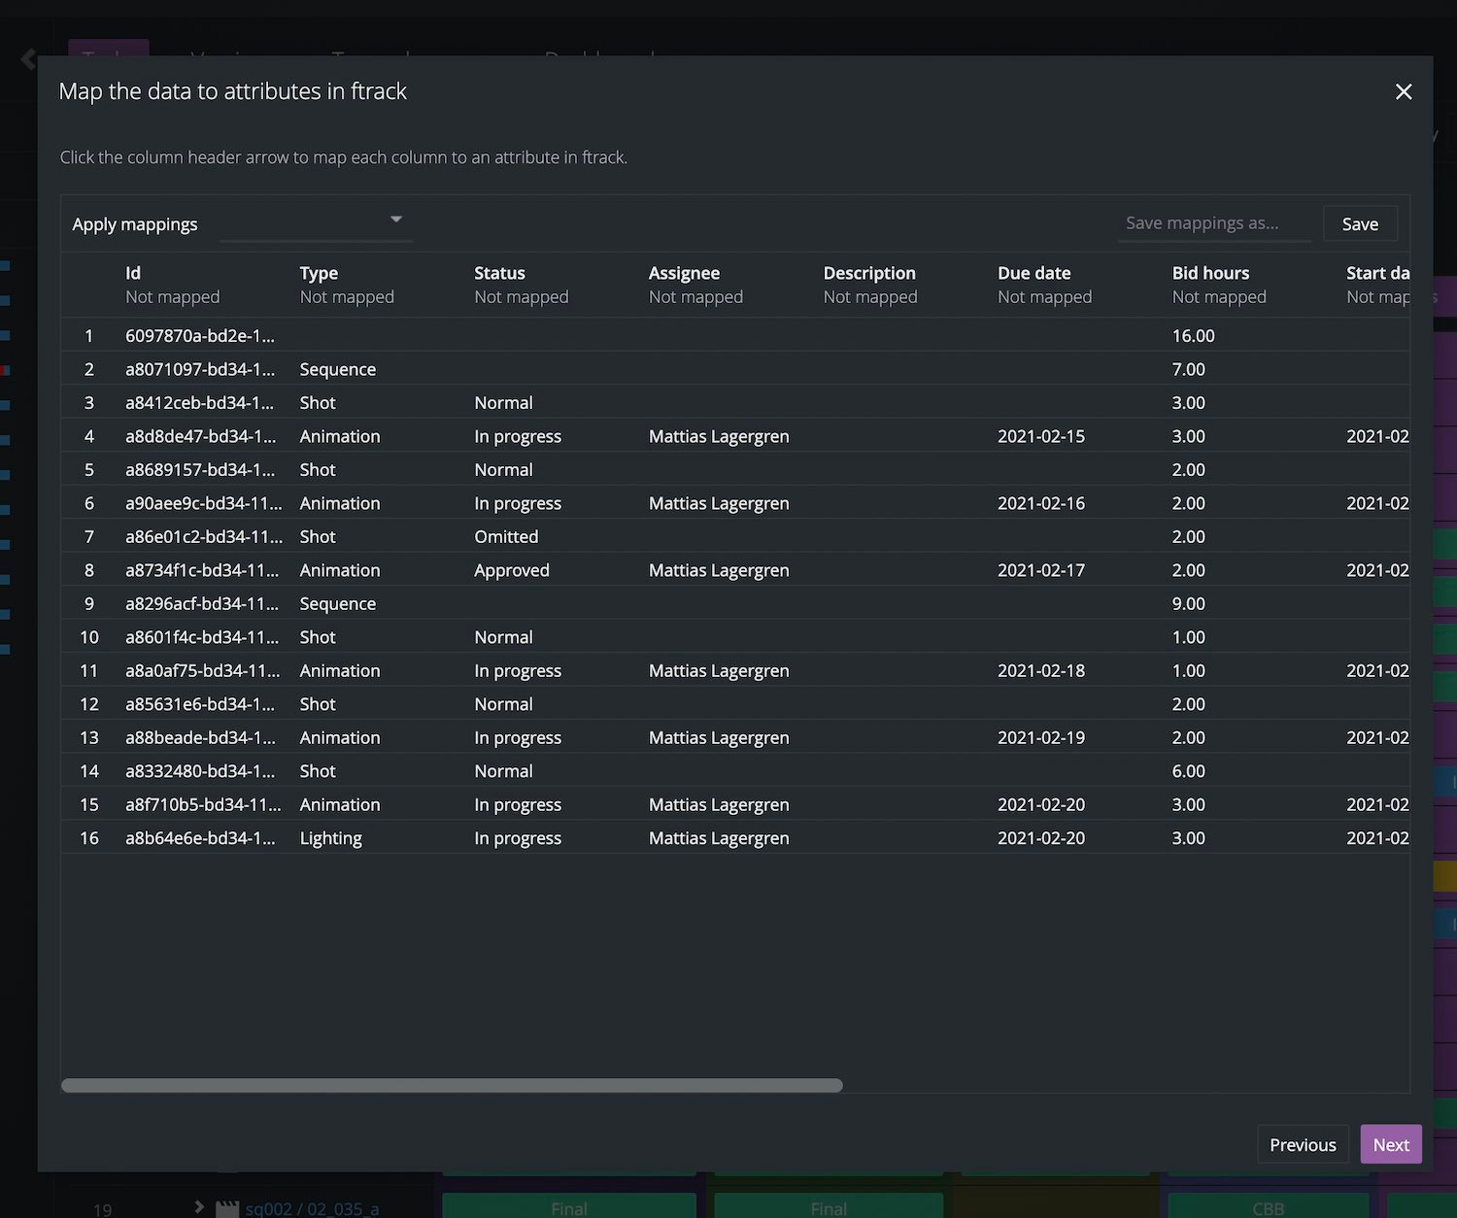Click due date 2021-02-19

tap(1041, 737)
